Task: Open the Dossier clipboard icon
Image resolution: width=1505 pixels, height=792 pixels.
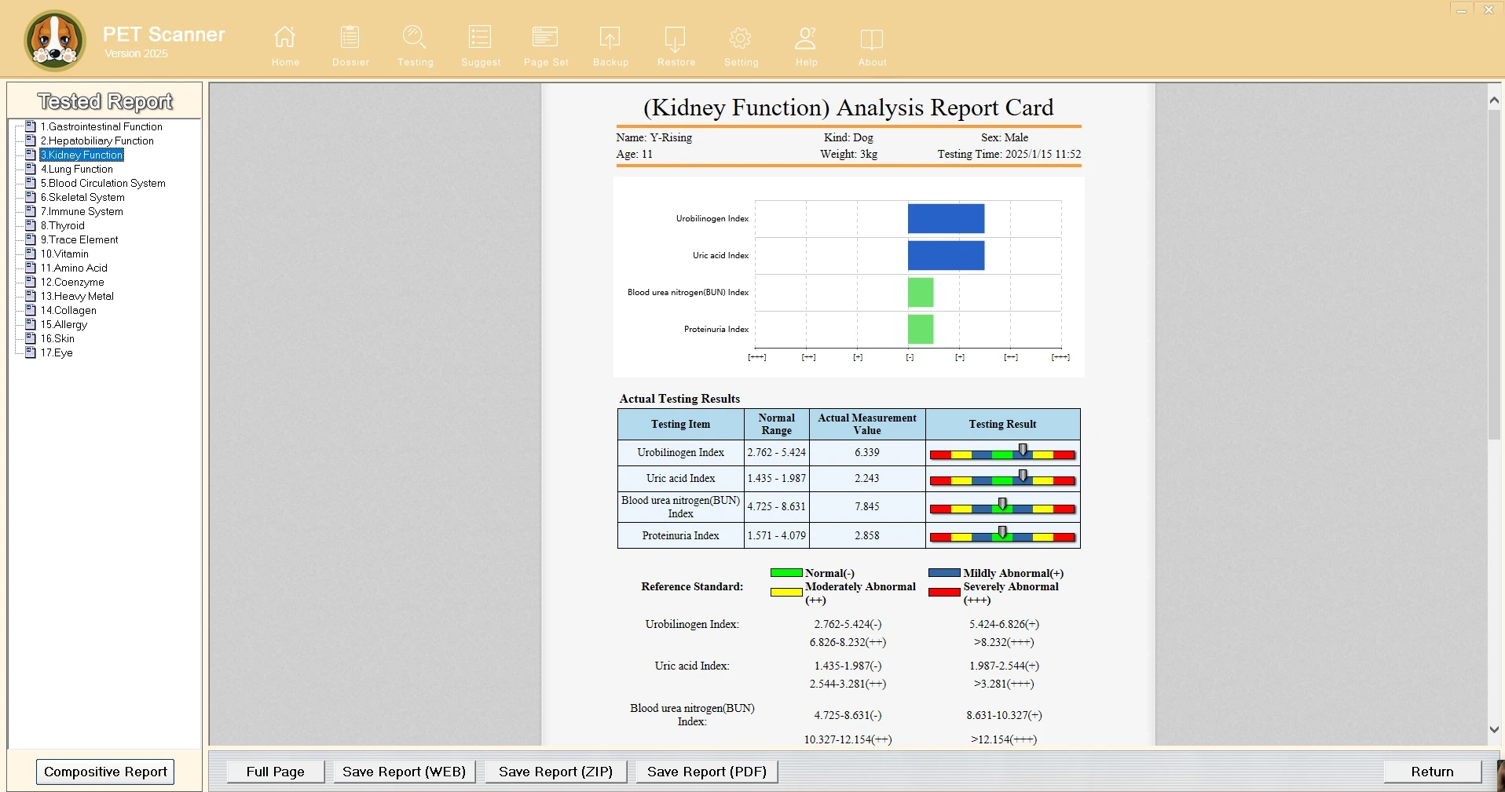Action: coord(350,38)
